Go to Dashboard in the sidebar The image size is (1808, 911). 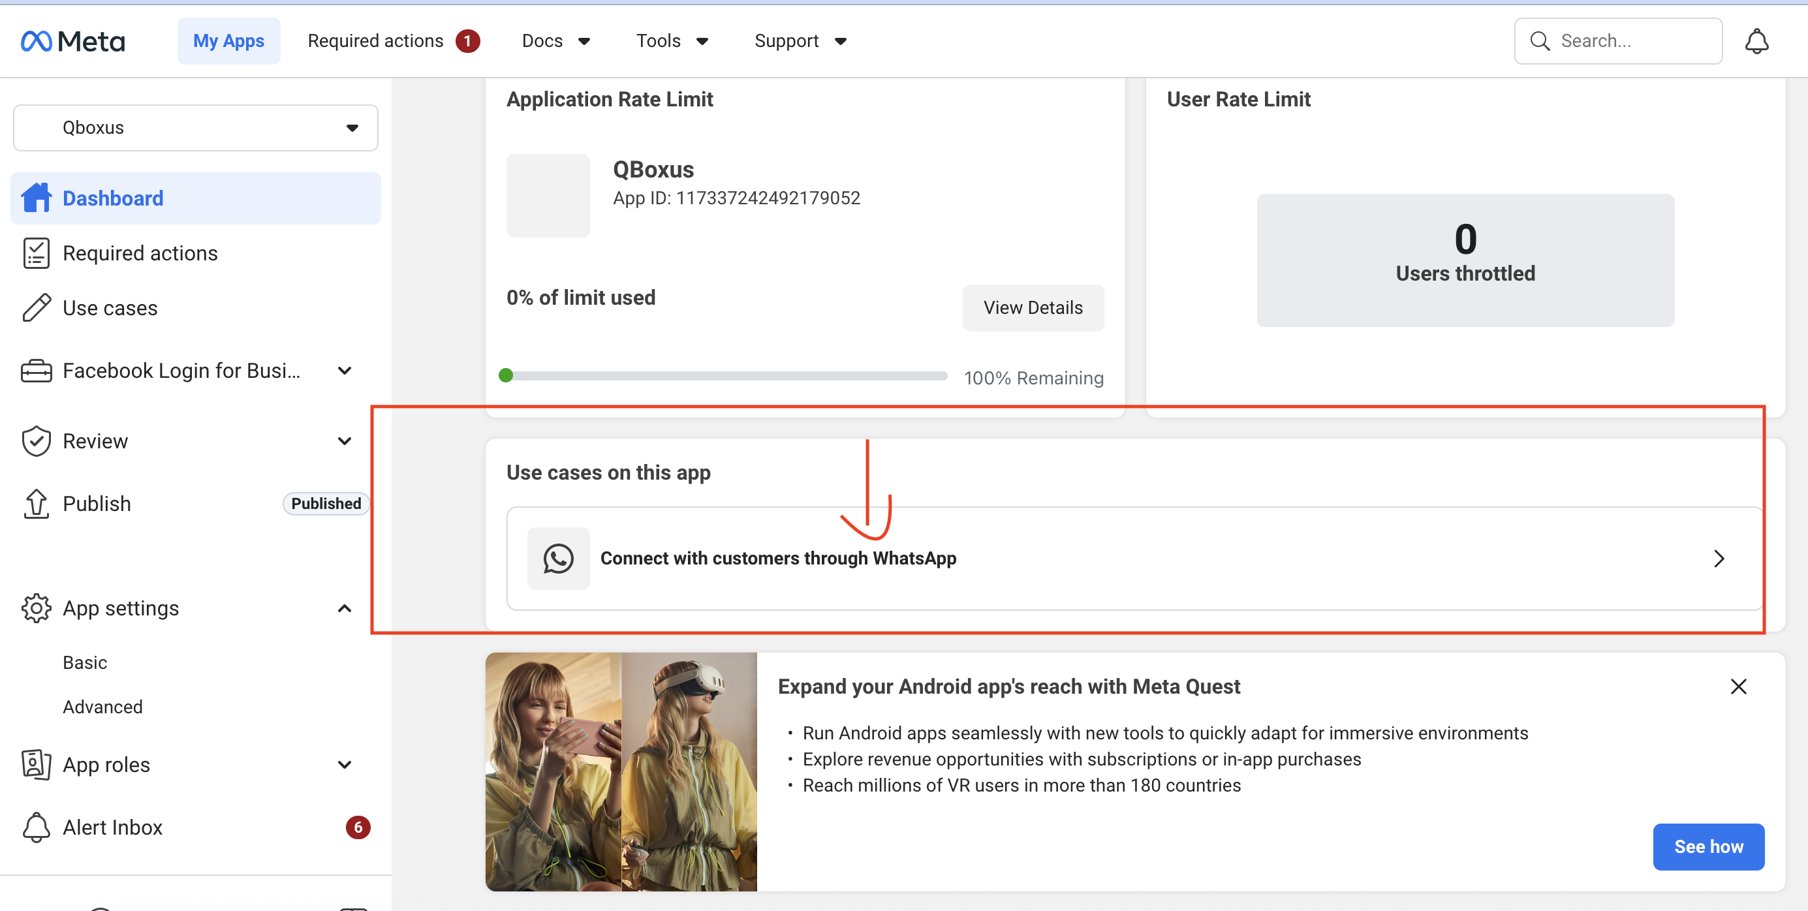coord(196,198)
